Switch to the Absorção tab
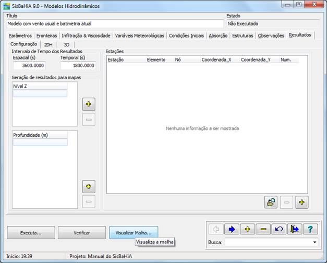This screenshot has height=263, width=327. tap(218, 35)
